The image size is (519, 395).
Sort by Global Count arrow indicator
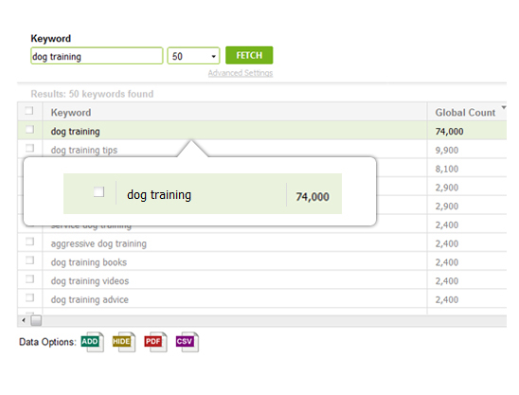504,108
